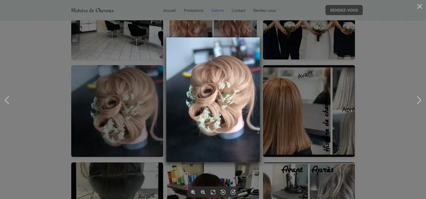This screenshot has height=199, width=426.
Task: Click the Histoire de Cheveux logo
Action: tap(93, 10)
